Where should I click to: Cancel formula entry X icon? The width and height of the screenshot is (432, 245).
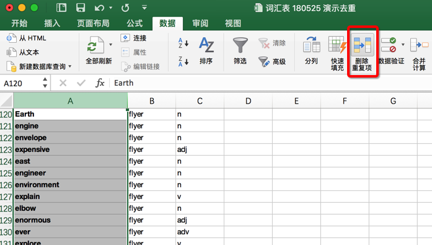click(x=63, y=82)
